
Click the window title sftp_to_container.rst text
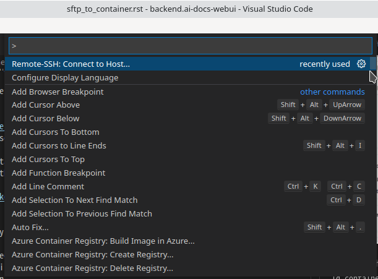[x=105, y=9]
